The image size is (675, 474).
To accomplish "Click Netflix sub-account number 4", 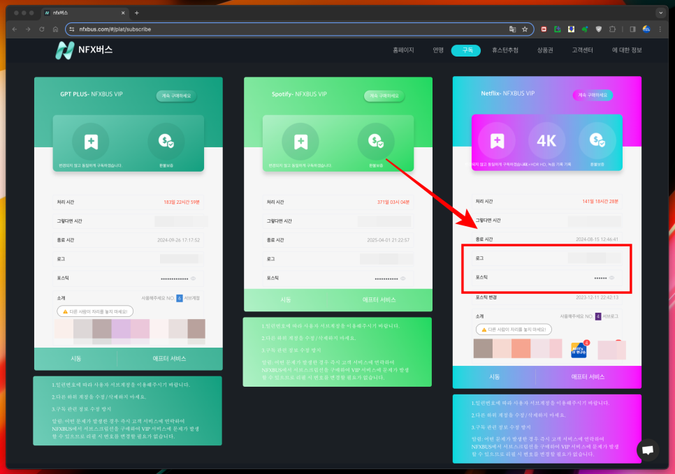I will (x=598, y=316).
